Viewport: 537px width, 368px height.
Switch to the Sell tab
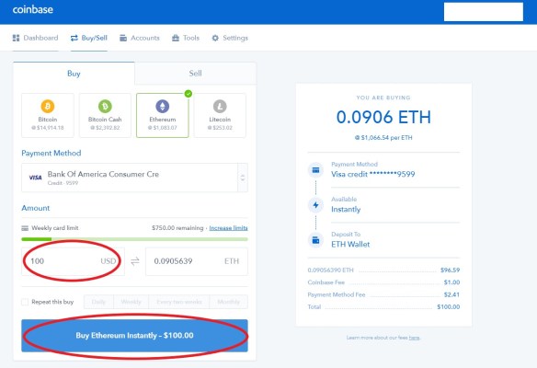(195, 74)
